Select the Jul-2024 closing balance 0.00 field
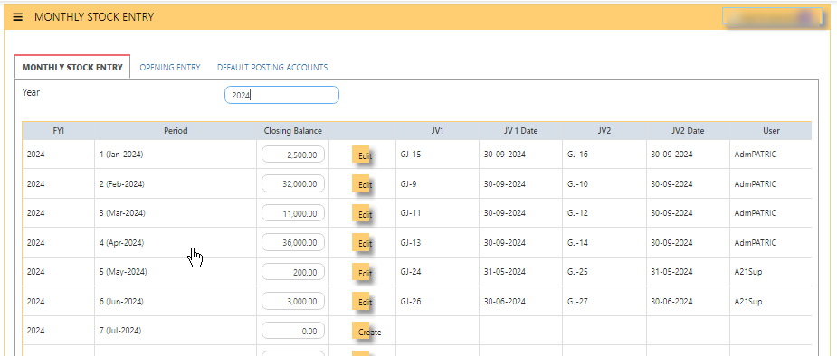 (293, 331)
